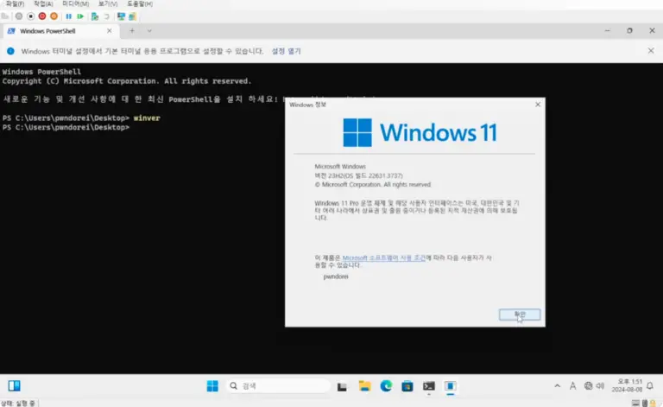The image size is (663, 407).
Task: Switch to Terminal taskbar icon
Action: pos(429,386)
